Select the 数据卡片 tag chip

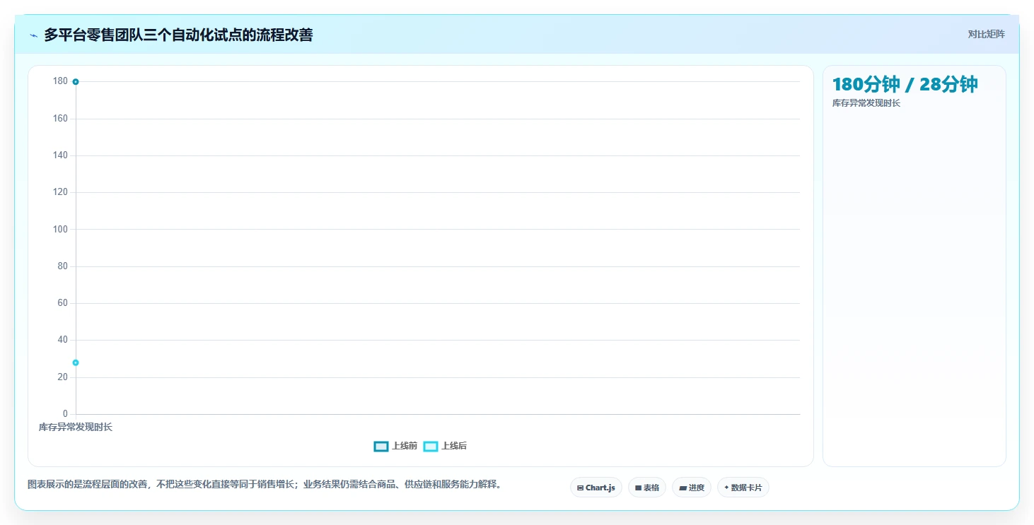(743, 488)
